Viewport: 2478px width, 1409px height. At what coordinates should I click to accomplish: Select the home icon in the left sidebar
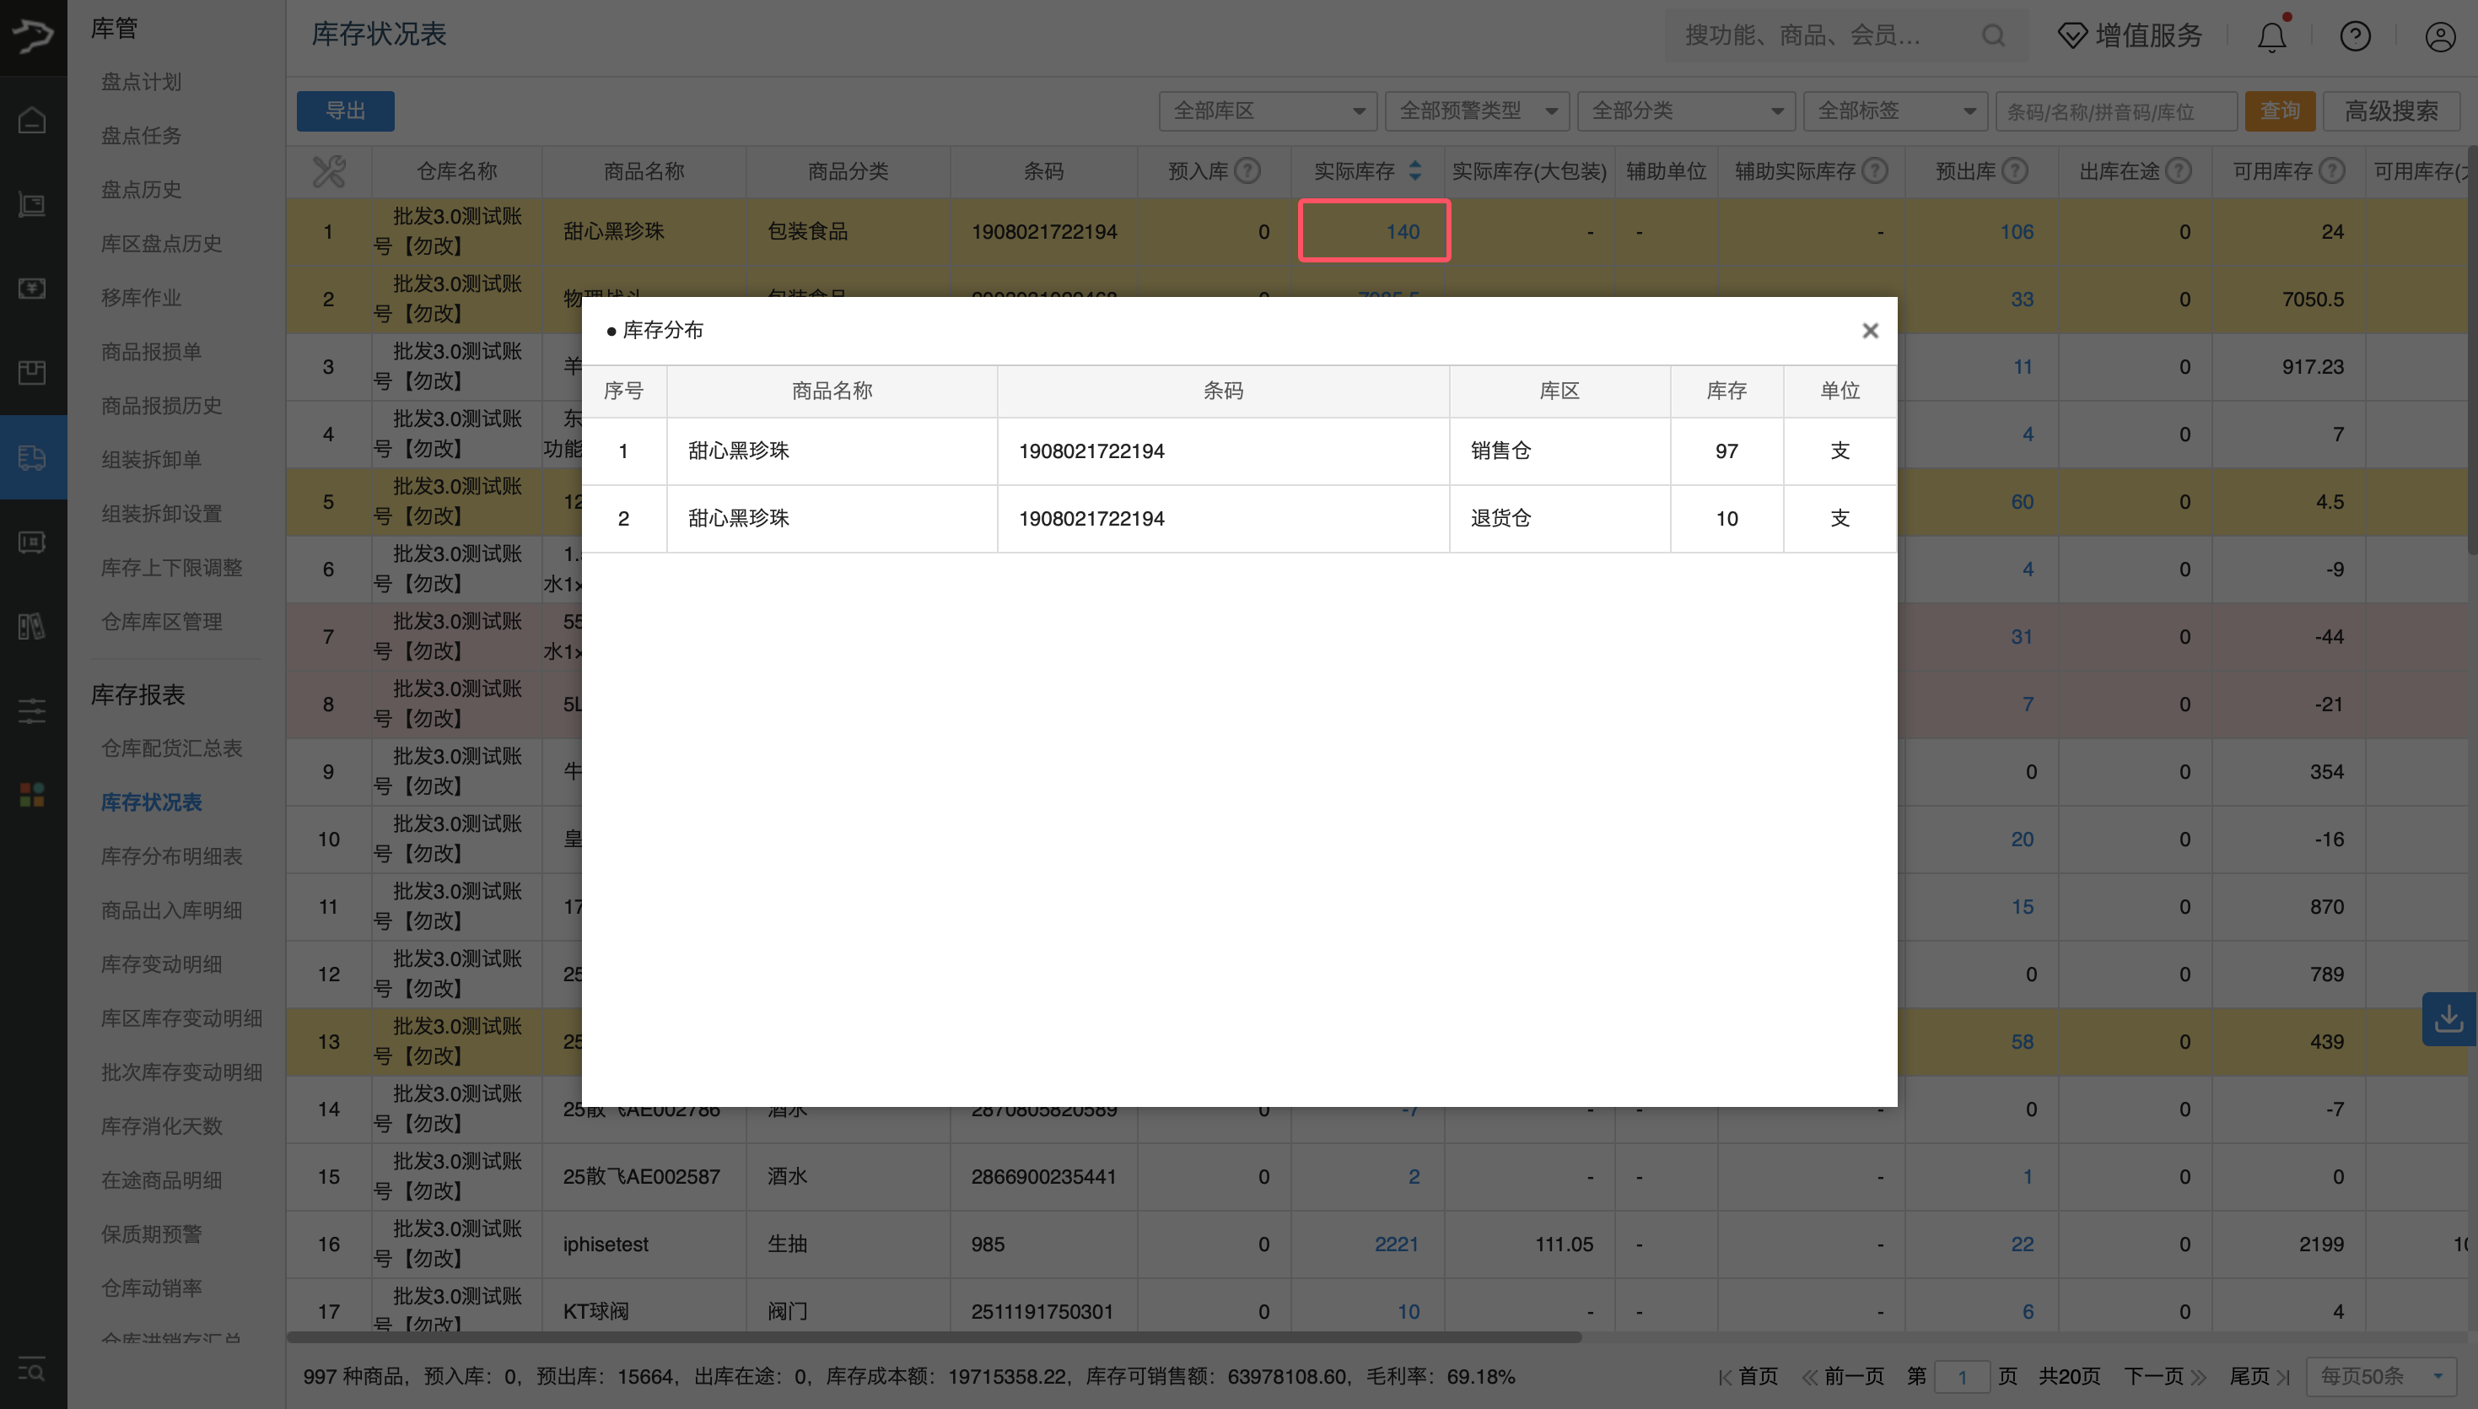[x=32, y=119]
